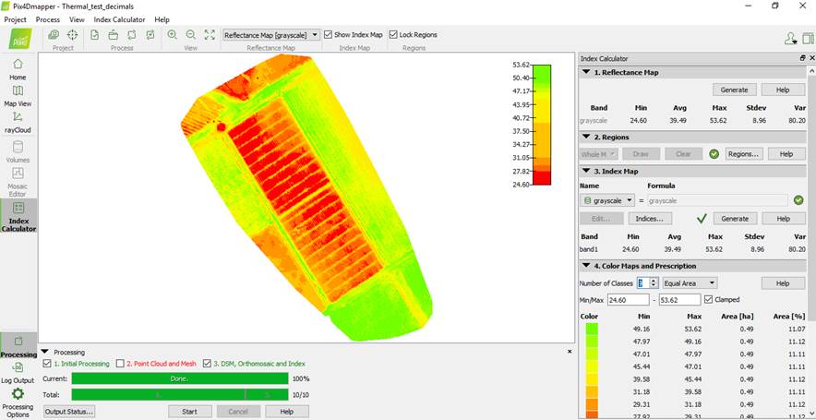Open Output Status... button
This screenshot has width=816, height=420.
coord(69,411)
